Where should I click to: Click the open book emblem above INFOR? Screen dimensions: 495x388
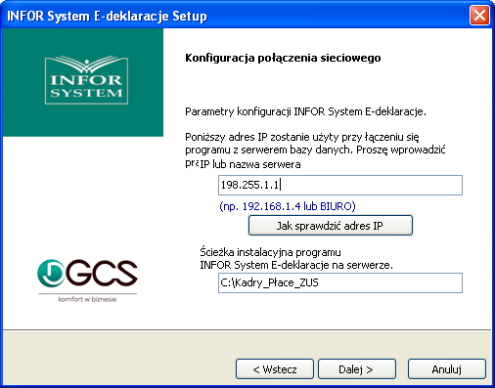[x=86, y=64]
